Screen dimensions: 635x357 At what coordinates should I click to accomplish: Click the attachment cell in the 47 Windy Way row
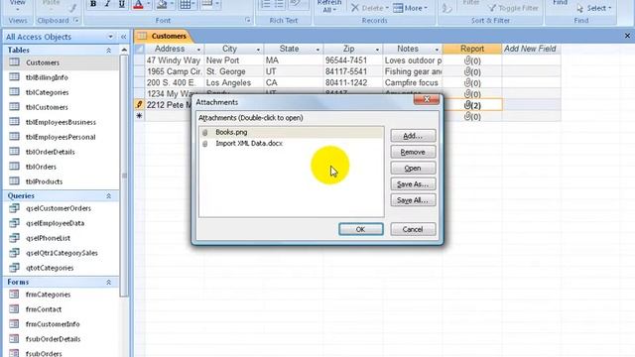(472, 60)
